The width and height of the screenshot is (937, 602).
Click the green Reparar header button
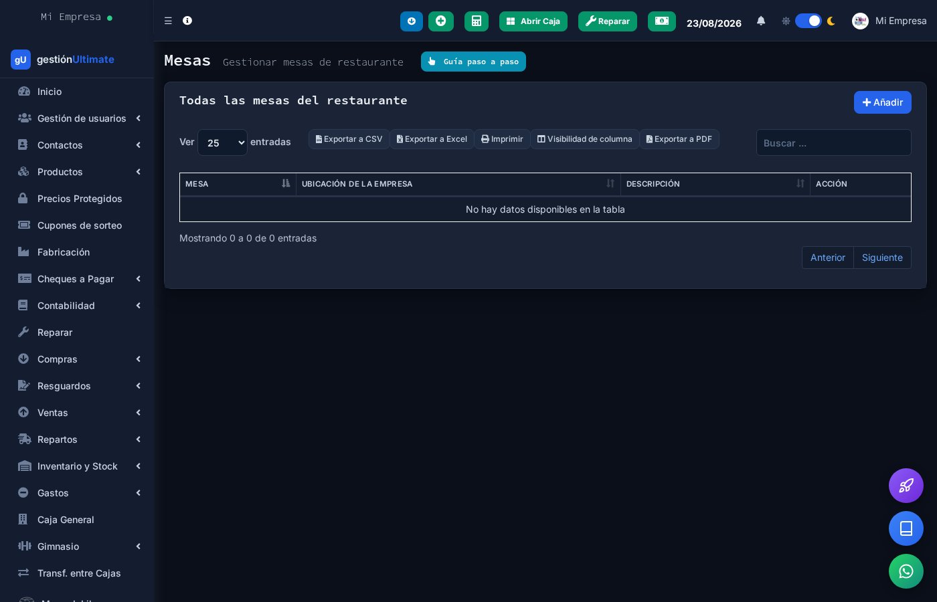point(608,21)
